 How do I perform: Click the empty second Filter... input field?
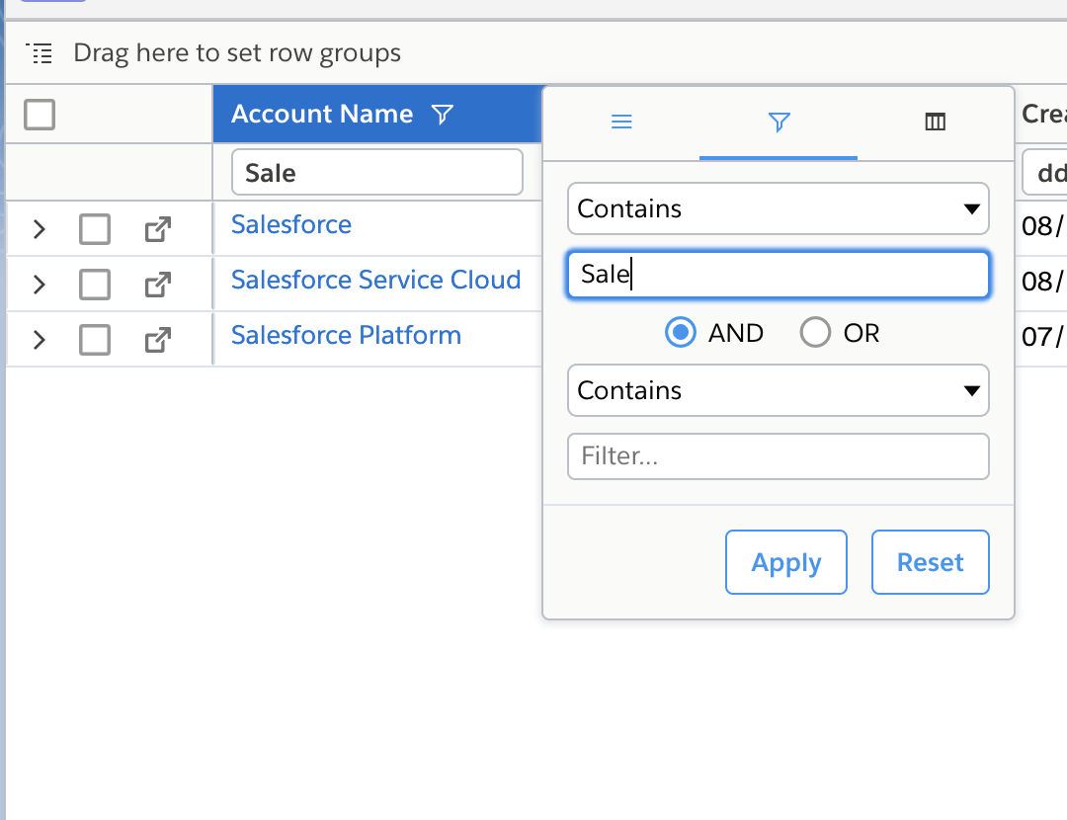click(x=779, y=456)
